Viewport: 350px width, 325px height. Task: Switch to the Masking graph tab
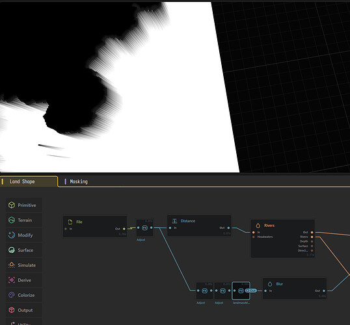click(x=77, y=181)
